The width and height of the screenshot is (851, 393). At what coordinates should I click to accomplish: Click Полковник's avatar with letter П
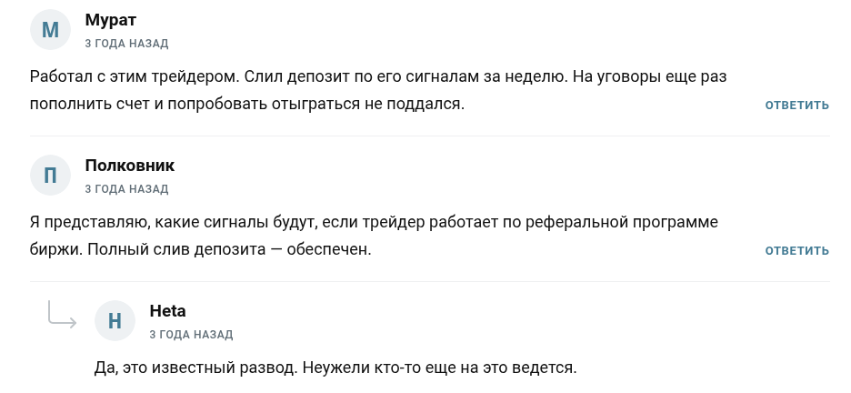[51, 176]
